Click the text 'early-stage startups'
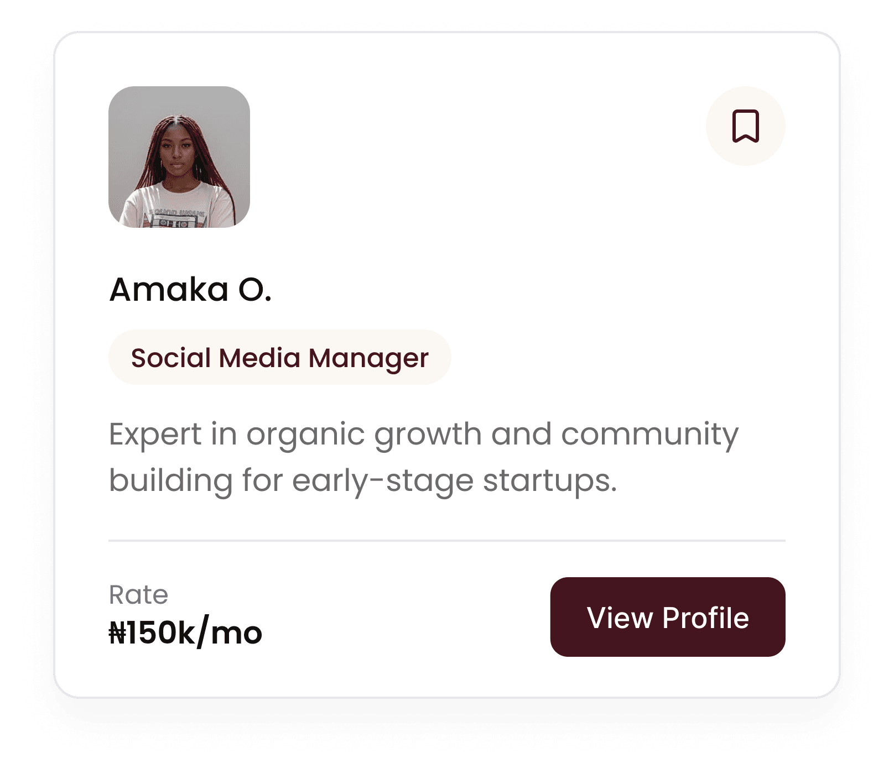 pos(454,480)
